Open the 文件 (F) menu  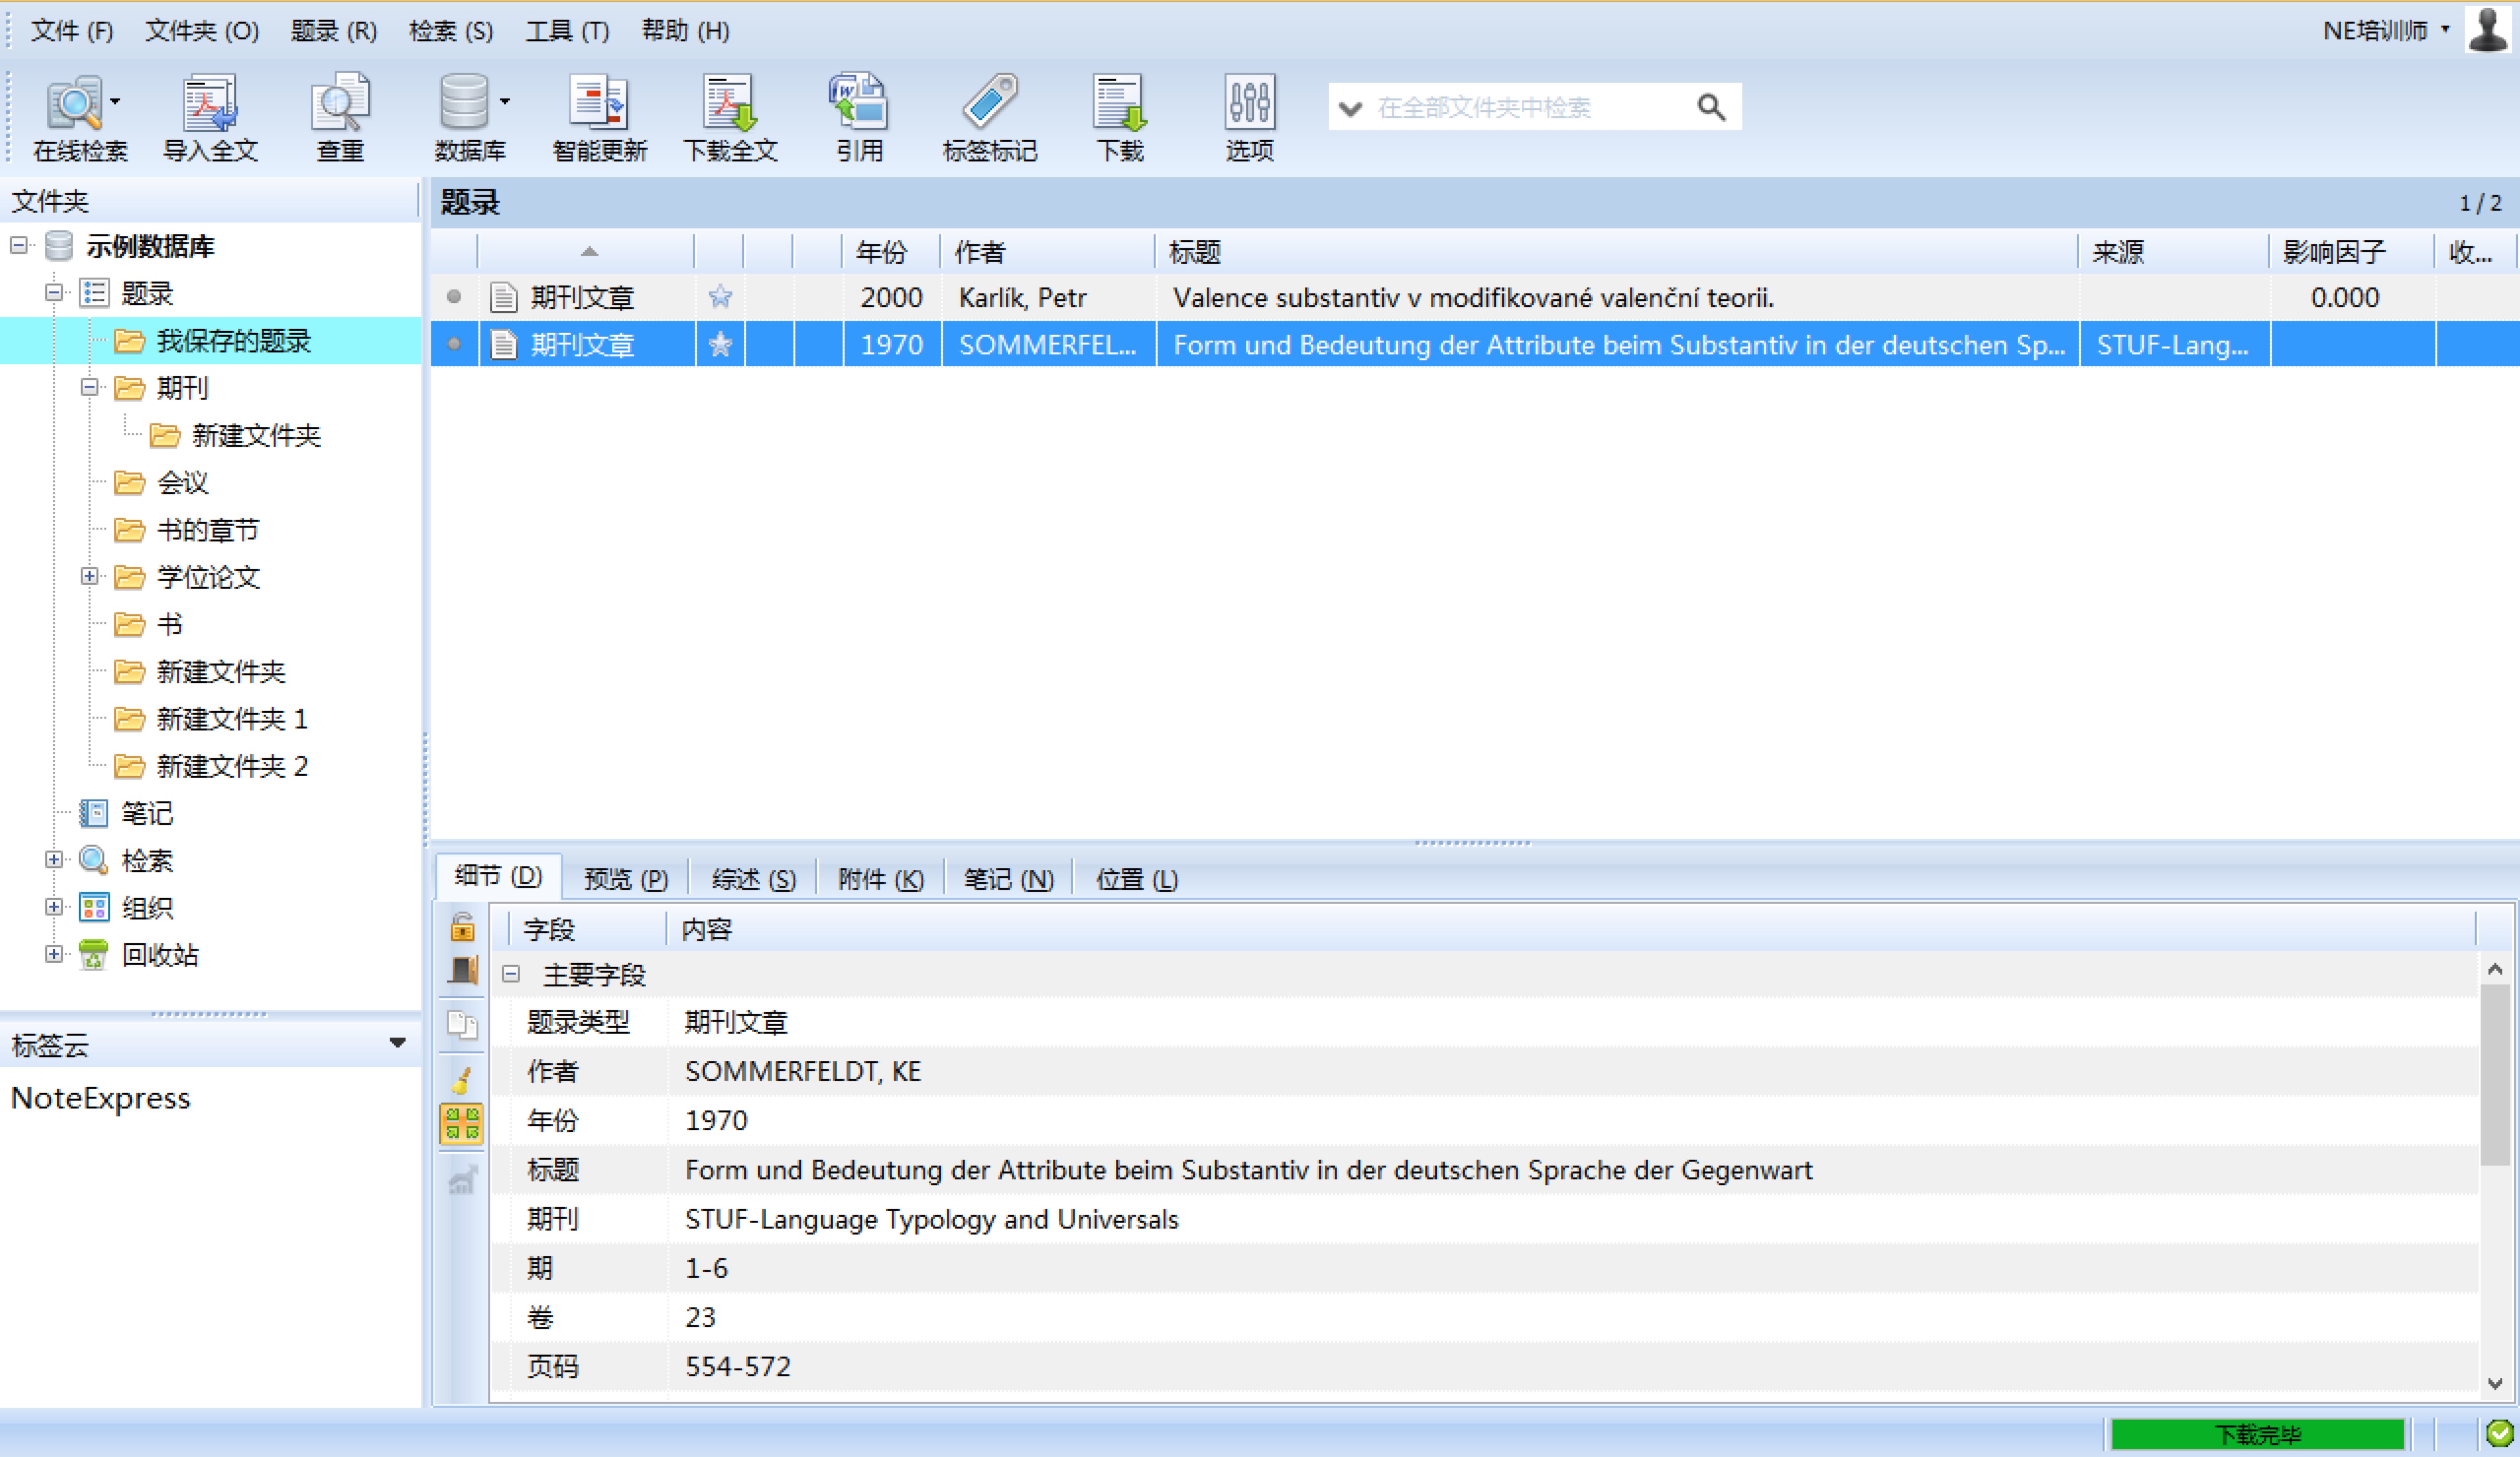[x=72, y=31]
